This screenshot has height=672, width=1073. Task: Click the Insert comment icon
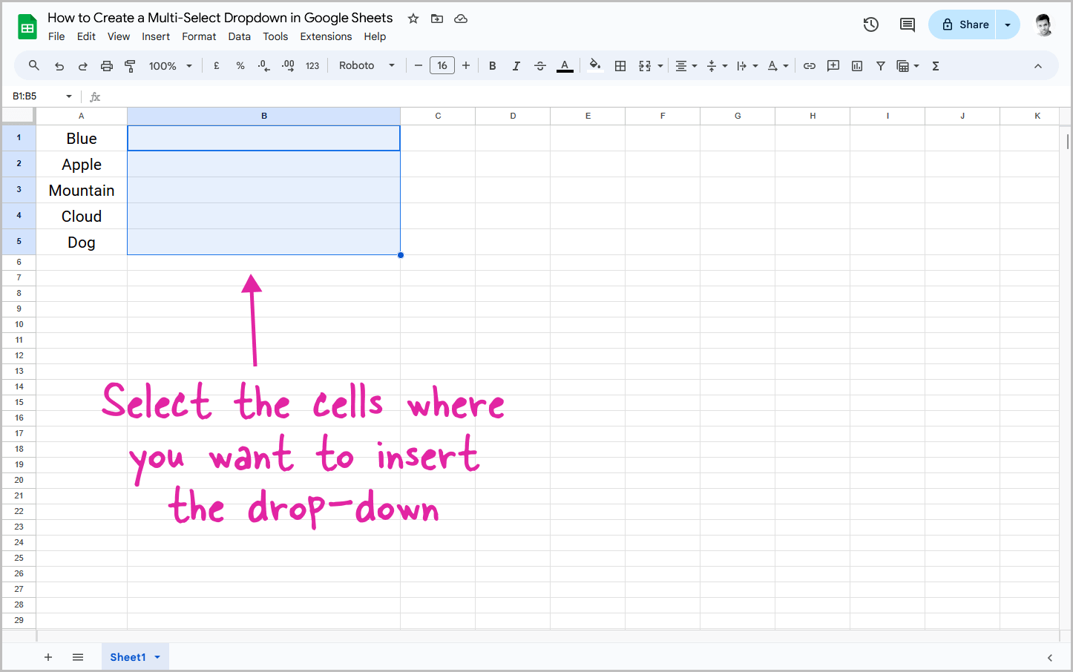[x=833, y=66]
